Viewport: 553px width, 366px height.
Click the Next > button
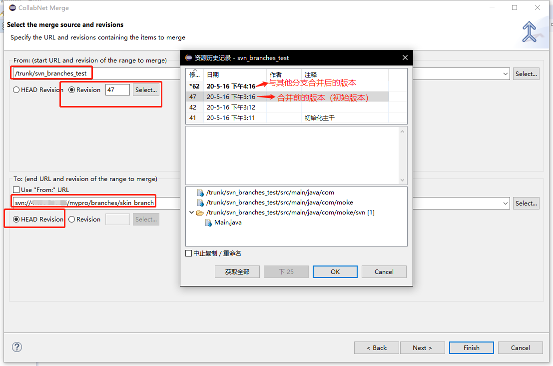click(423, 347)
